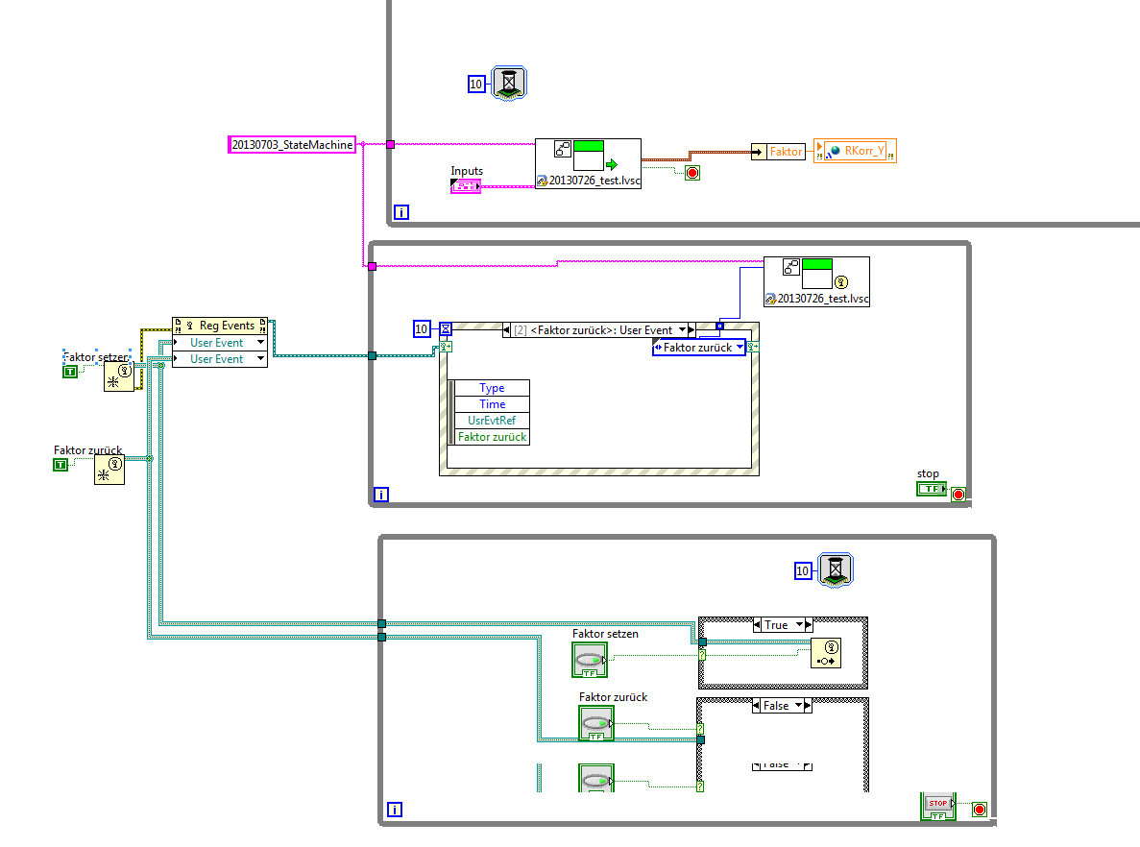1140x847 pixels.
Task: Switch False case structure to next case
Action: 808,705
